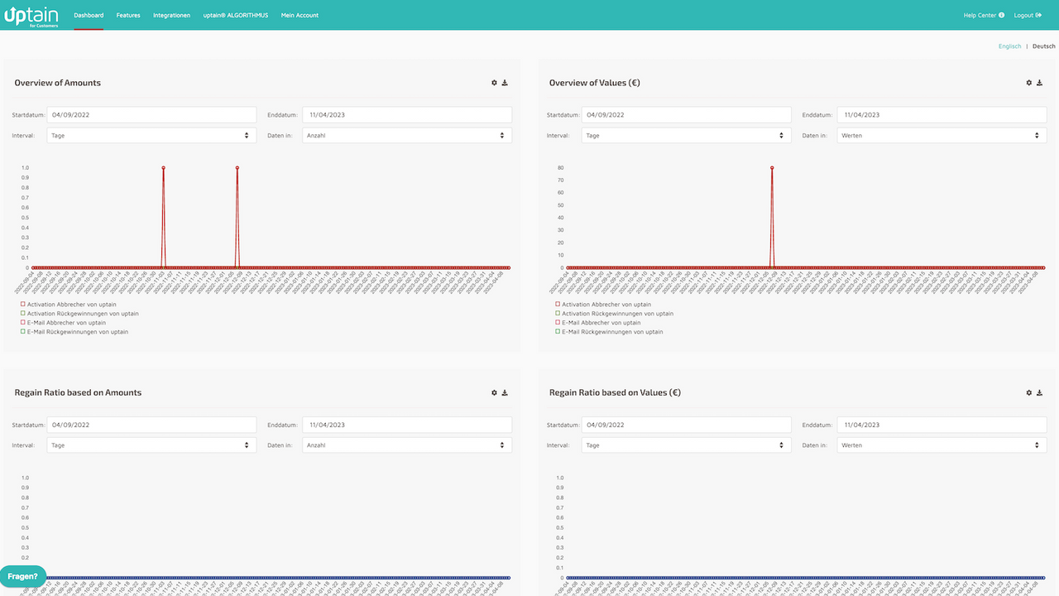Go to the Integrationen menu item
1059x596 pixels.
(x=171, y=15)
